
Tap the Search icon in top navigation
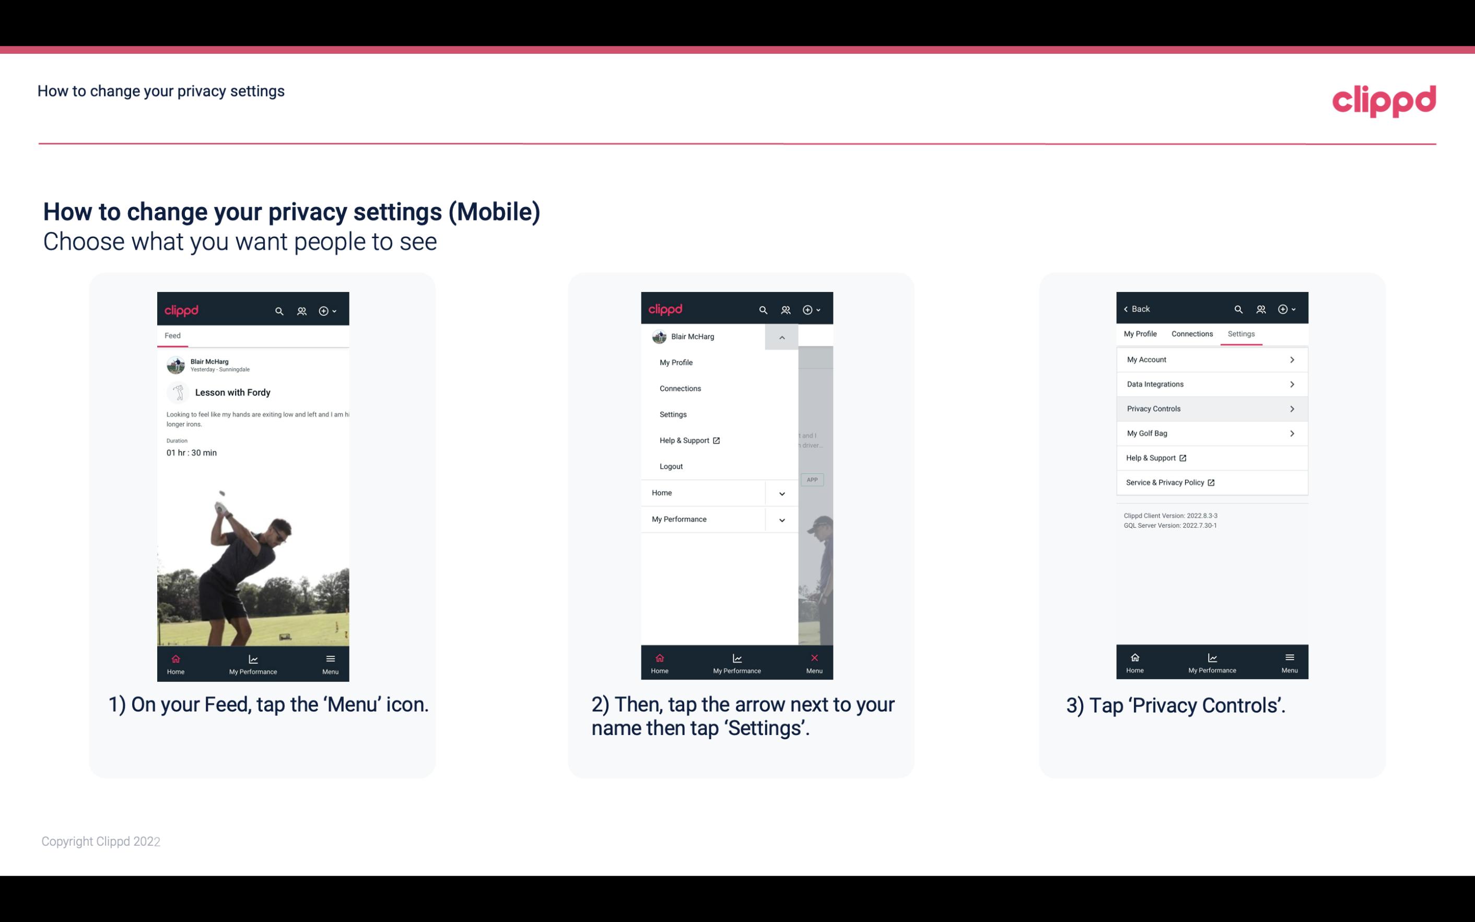278,309
